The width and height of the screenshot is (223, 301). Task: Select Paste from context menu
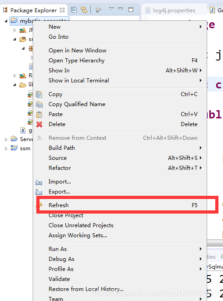[126, 114]
